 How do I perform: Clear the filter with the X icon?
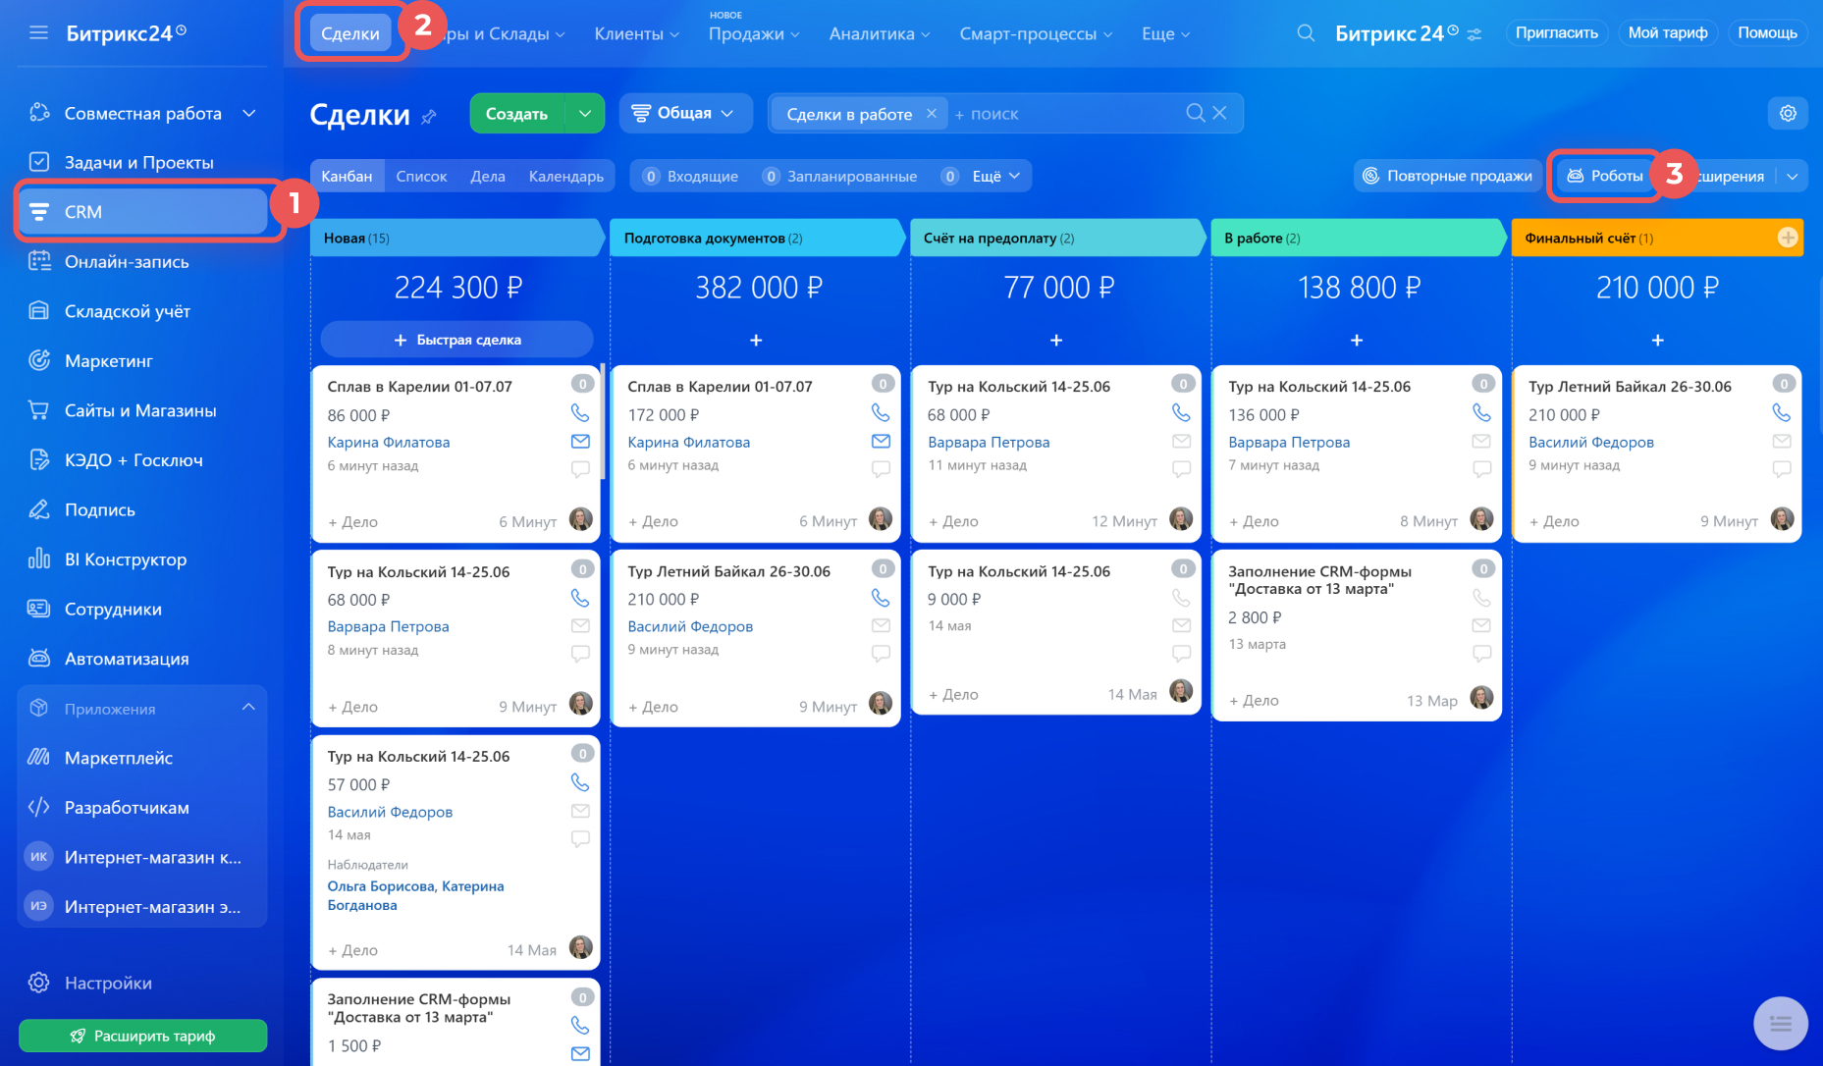1219,113
